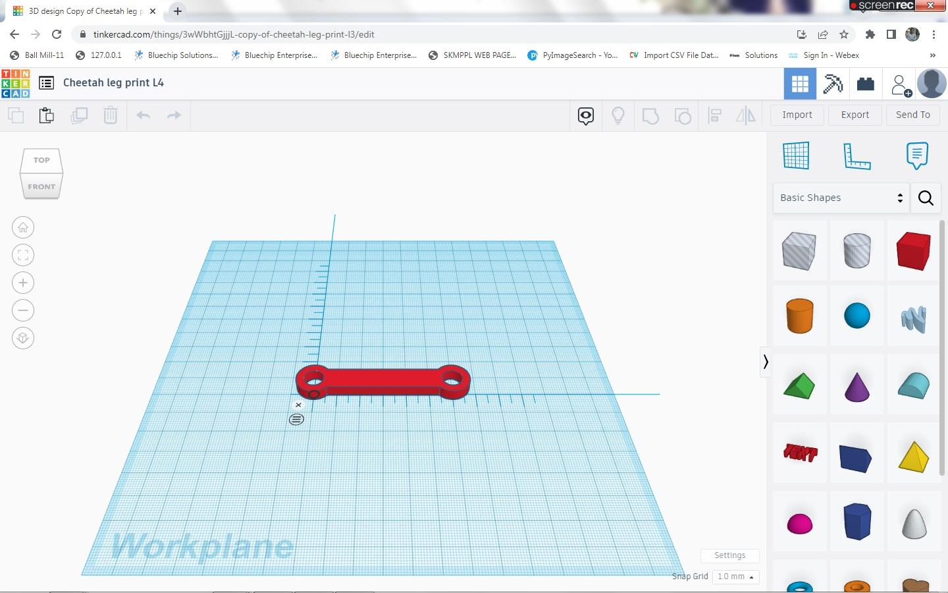This screenshot has width=948, height=593.
Task: Collapse the shapes panel chevron
Action: point(765,362)
